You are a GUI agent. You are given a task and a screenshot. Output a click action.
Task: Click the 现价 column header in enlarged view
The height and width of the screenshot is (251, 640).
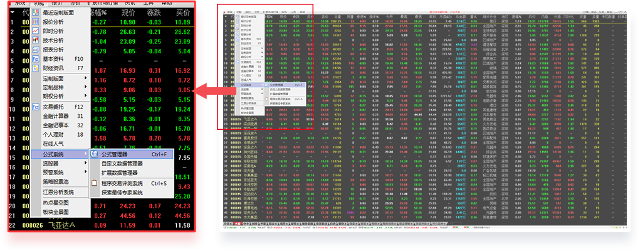[x=128, y=12]
